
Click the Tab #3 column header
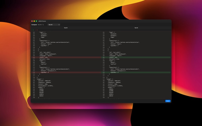pyautogui.click(x=66, y=28)
